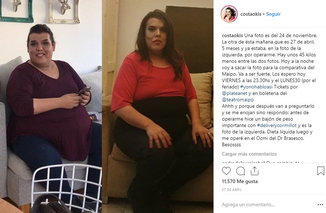
Task: Open the #deliverycormillot hashtag
Action: point(277,126)
